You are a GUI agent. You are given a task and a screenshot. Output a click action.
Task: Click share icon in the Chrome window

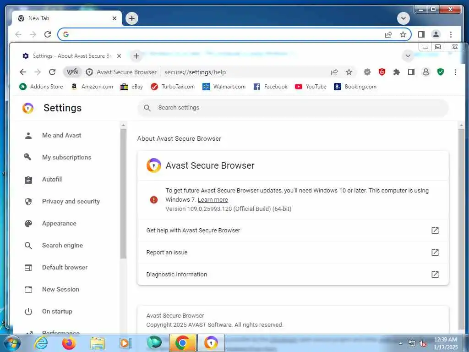tap(388, 35)
